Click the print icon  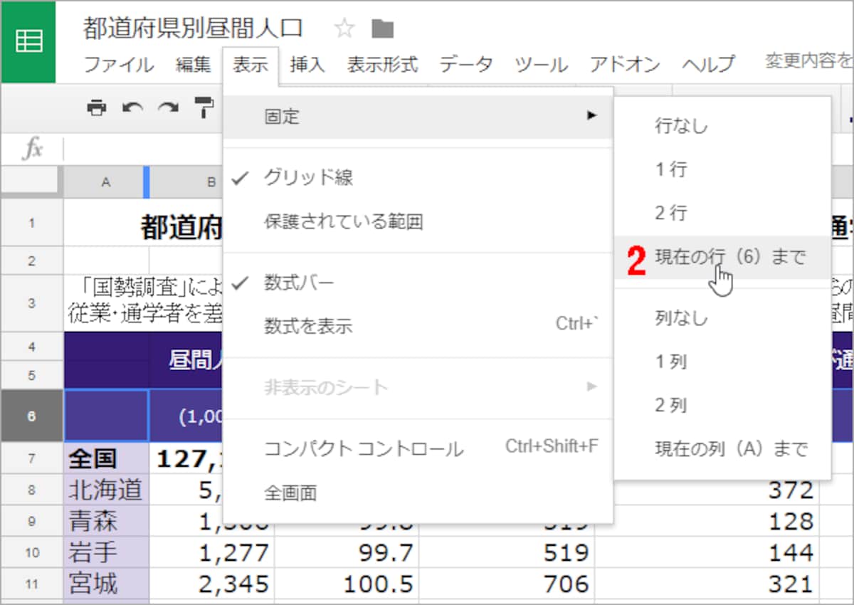coord(97,107)
